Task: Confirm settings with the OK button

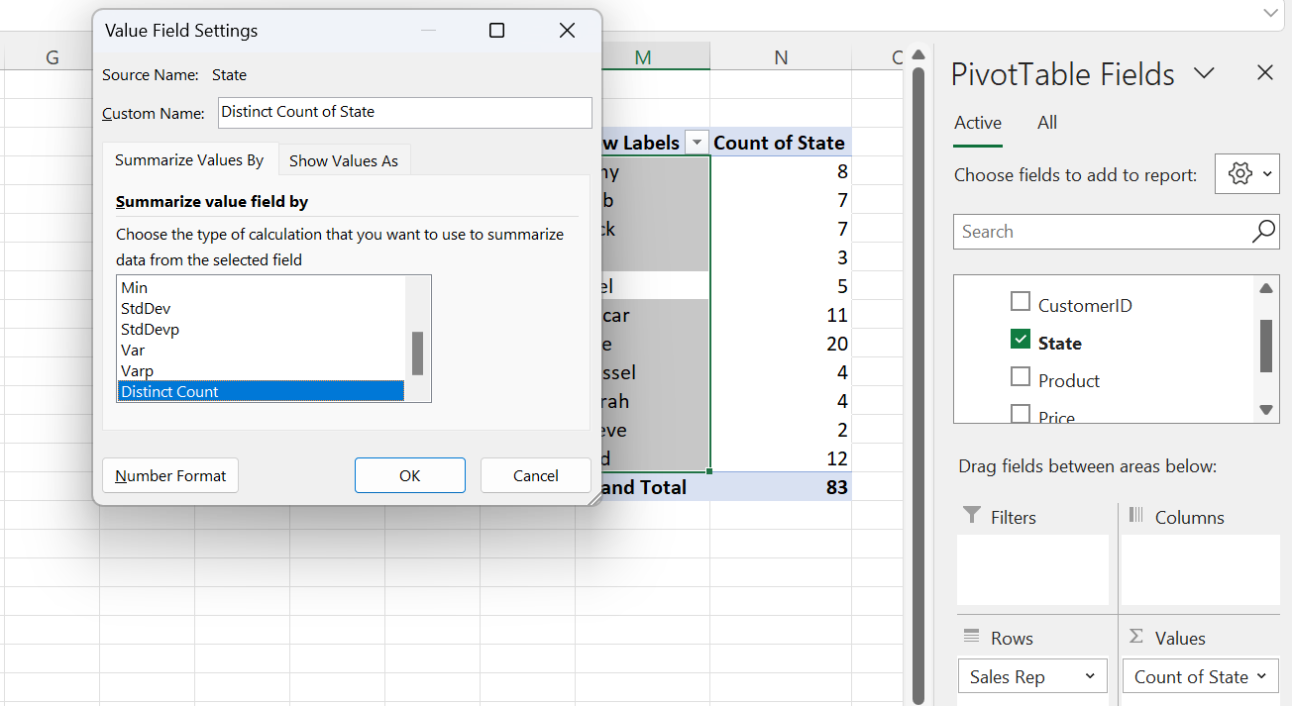Action: (409, 475)
